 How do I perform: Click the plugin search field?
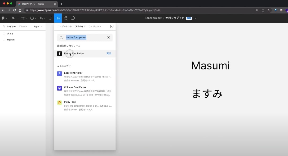(85, 37)
